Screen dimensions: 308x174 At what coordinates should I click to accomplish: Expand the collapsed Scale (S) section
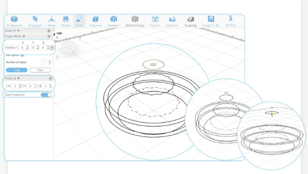pyautogui.click(x=19, y=31)
